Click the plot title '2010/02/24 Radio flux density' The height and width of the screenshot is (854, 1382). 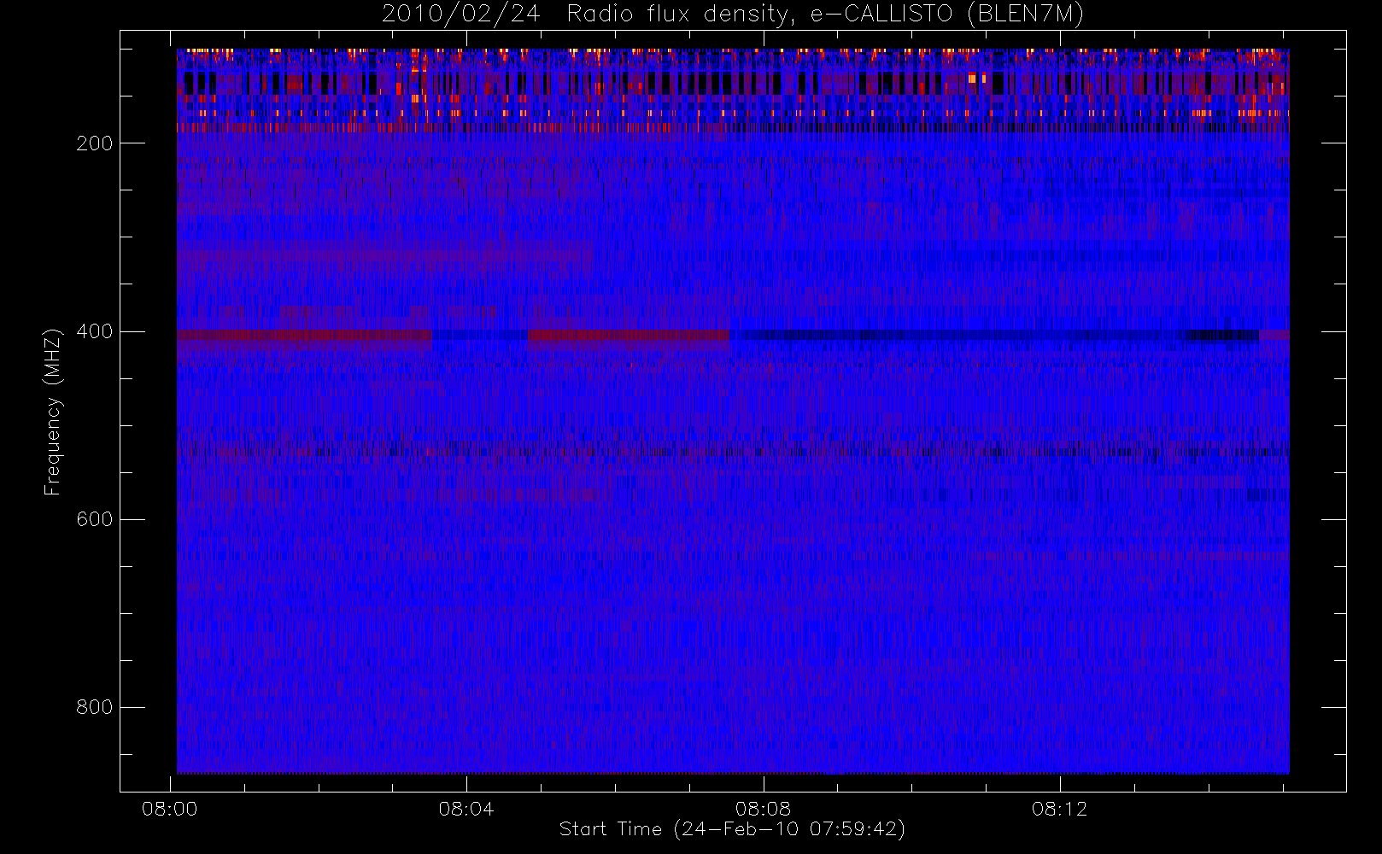[590, 15]
